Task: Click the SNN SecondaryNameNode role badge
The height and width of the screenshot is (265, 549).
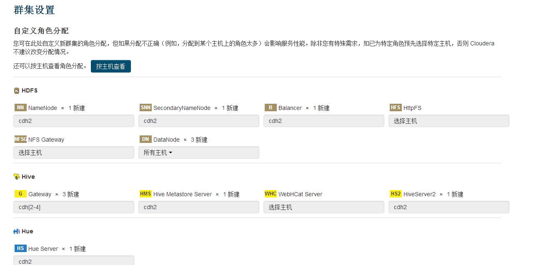Action: 145,107
